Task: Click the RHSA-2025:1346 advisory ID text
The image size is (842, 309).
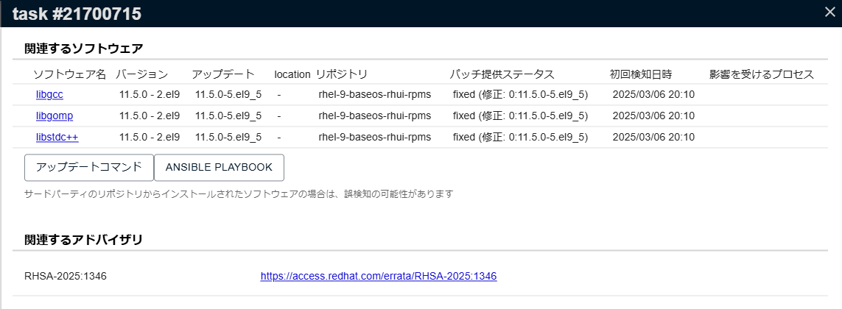Action: point(66,277)
